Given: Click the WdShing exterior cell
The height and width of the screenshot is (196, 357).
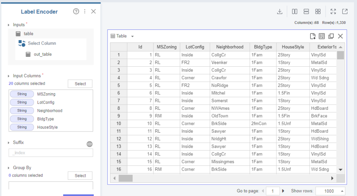Looking at the screenshot, I should click(323, 139).
